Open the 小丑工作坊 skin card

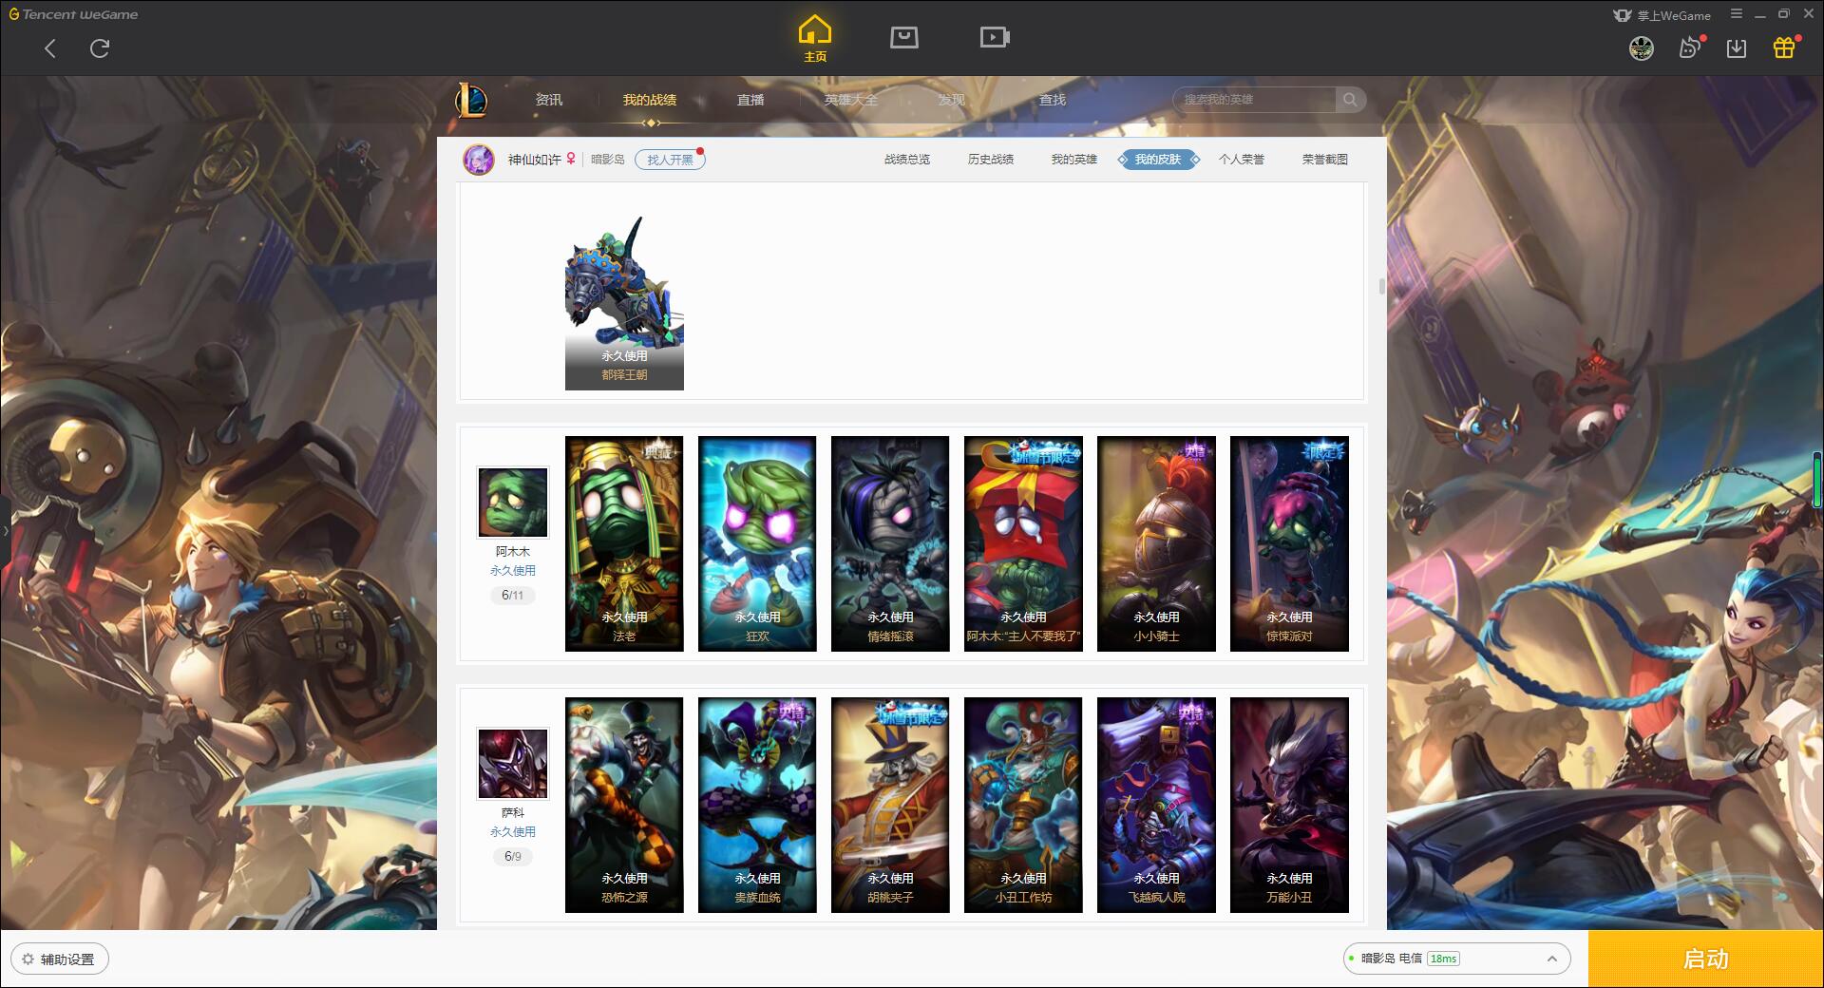1023,805
